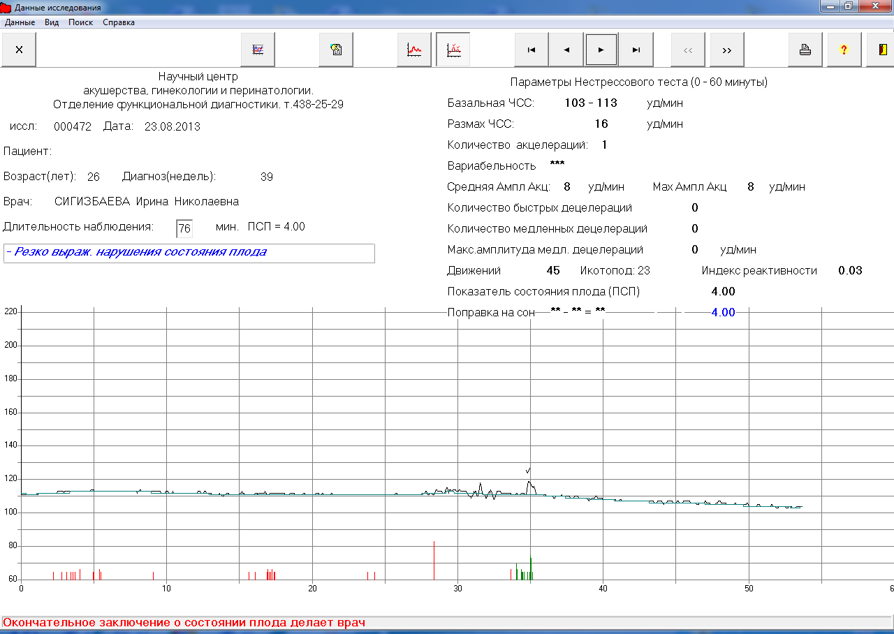The height and width of the screenshot is (634, 894).
Task: Open the Поиск menu
Action: tap(80, 22)
